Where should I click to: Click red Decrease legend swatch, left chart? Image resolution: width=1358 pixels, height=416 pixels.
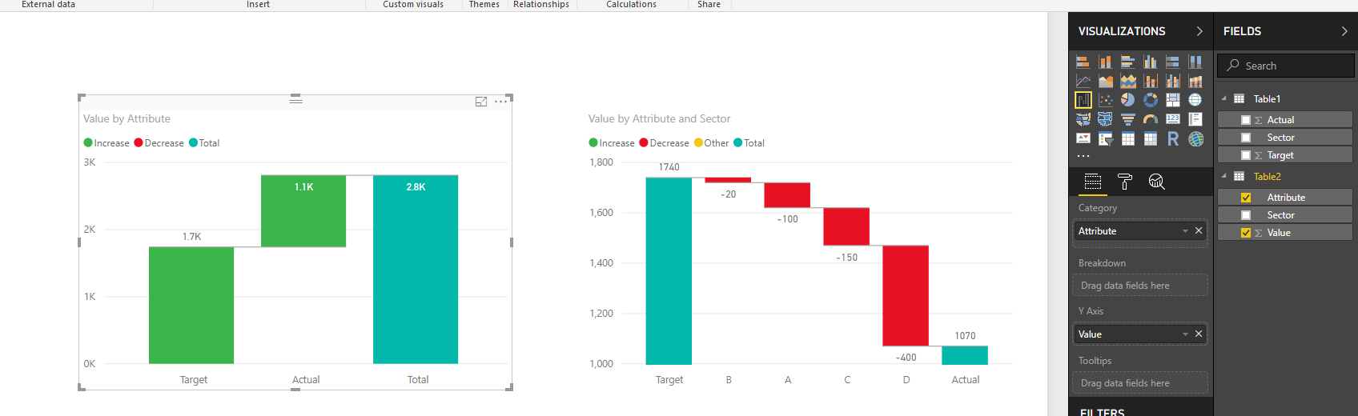[139, 143]
